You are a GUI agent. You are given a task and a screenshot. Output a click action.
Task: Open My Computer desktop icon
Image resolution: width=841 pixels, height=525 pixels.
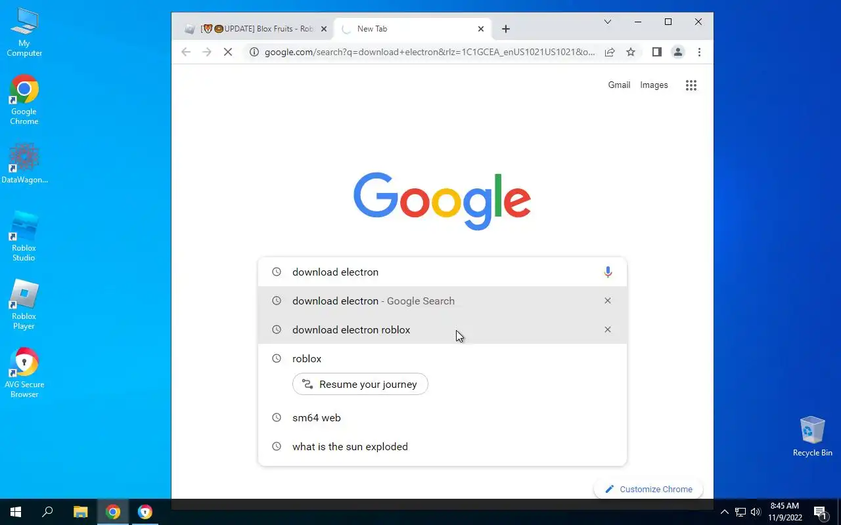[24, 33]
